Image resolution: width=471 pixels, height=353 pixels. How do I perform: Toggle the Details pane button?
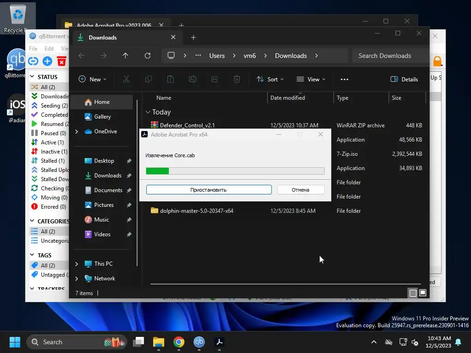coord(404,79)
